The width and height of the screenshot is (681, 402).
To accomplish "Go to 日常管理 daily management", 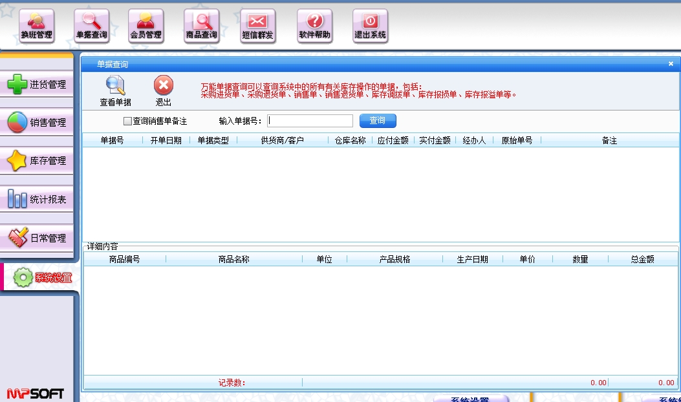I will tap(37, 238).
